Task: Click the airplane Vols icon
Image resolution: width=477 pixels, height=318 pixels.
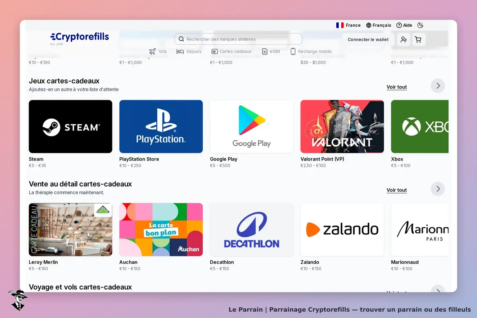Action: pos(153,51)
